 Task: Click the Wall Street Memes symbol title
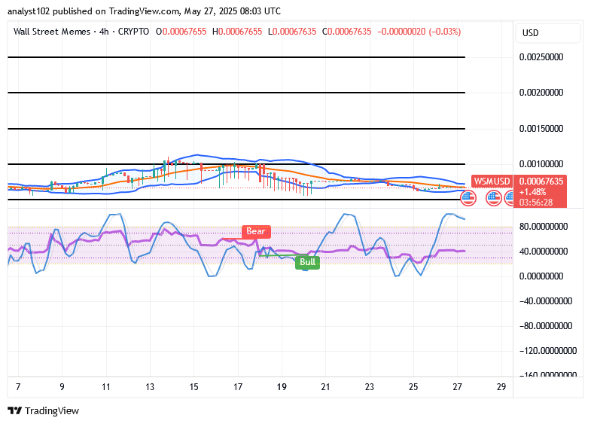[x=52, y=32]
